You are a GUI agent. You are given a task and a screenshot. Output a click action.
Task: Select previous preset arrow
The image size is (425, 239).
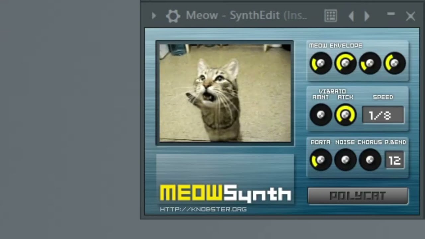(x=351, y=16)
